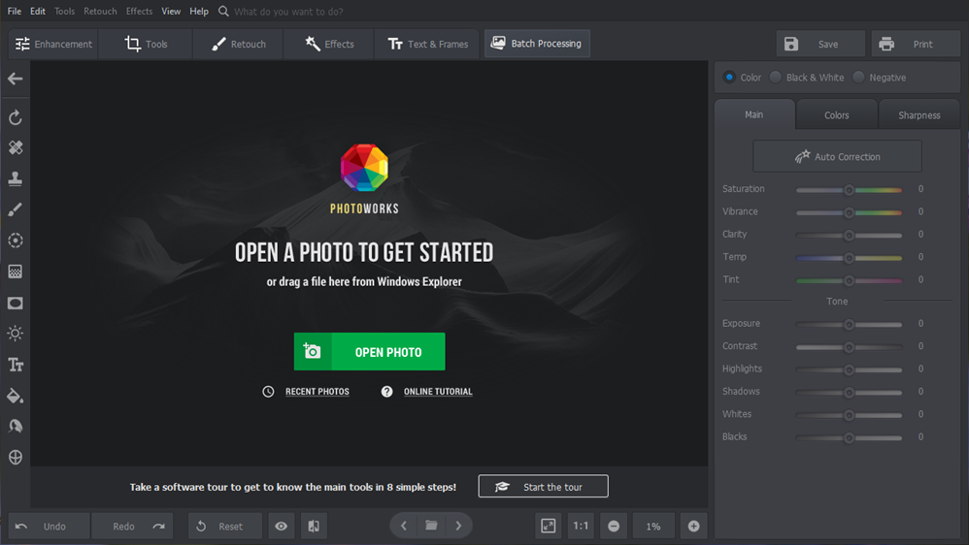Click the Saturation slider handle
The height and width of the screenshot is (545, 969).
coord(850,189)
